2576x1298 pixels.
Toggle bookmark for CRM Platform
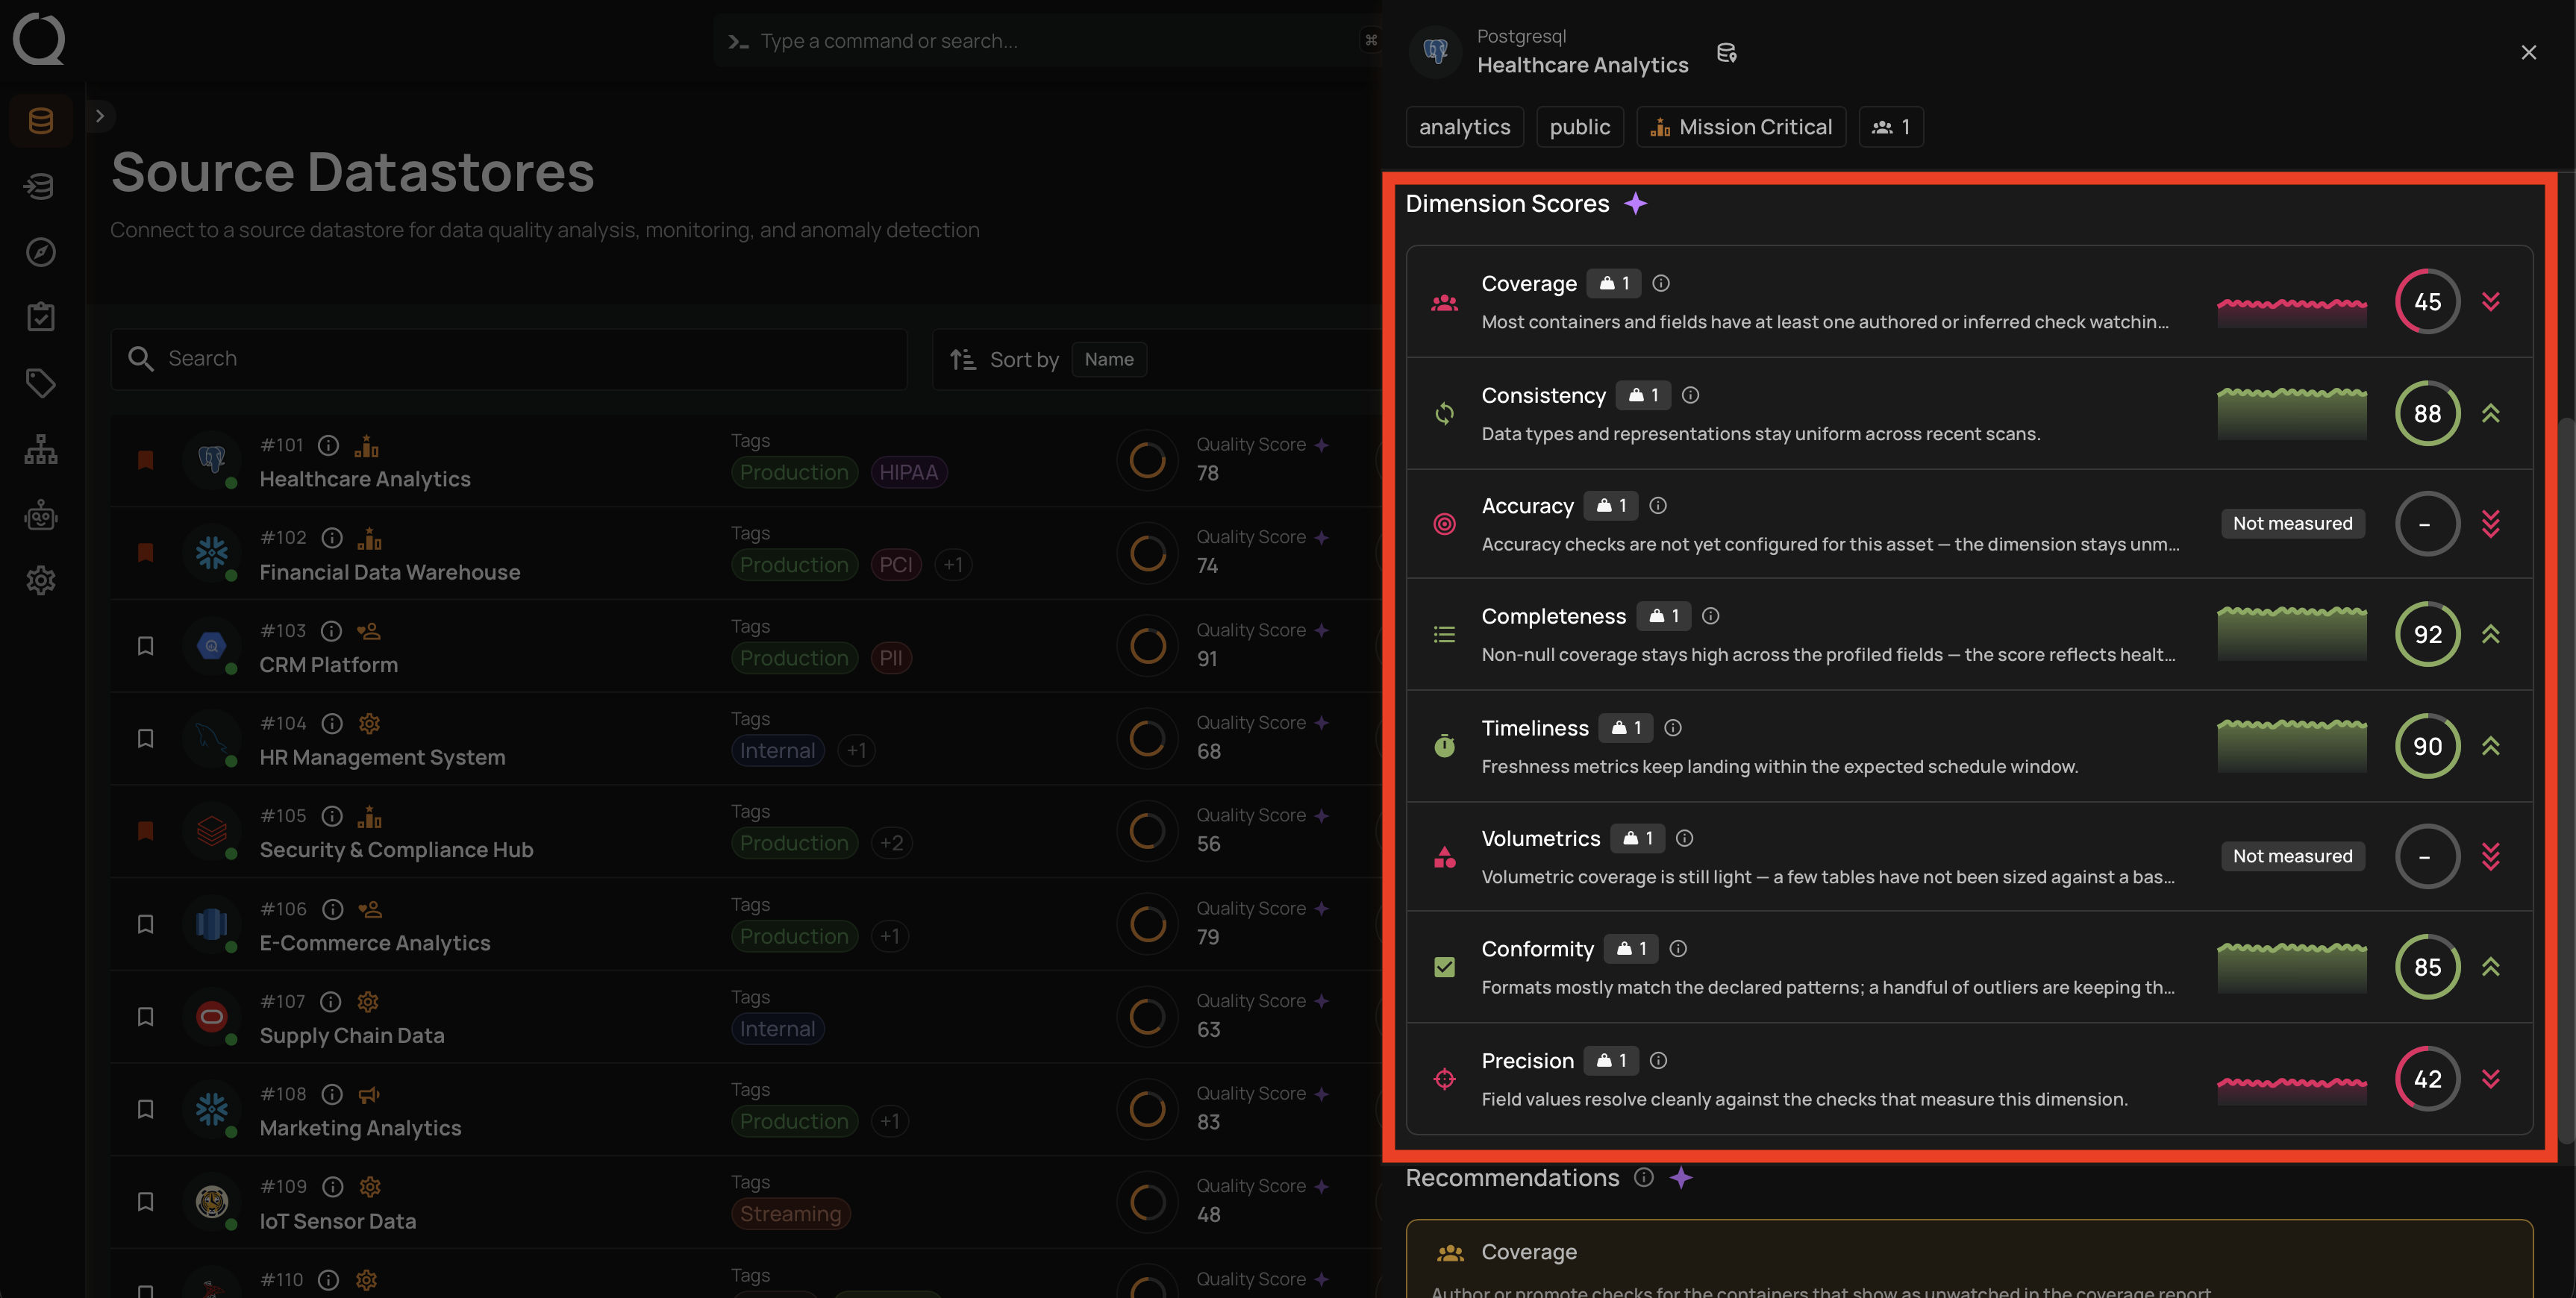[146, 646]
